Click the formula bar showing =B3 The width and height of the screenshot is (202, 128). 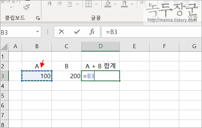(x=151, y=32)
